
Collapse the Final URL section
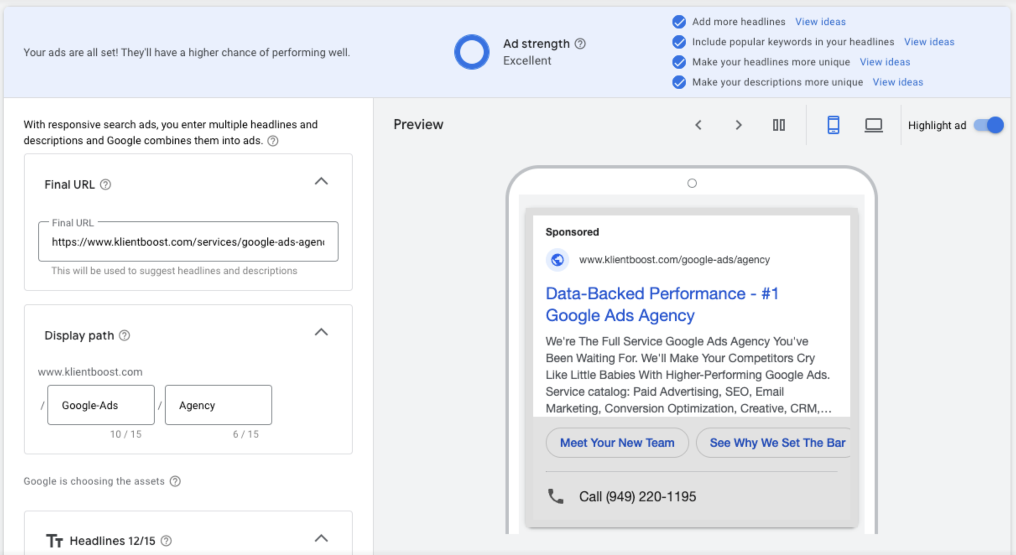coord(321,182)
